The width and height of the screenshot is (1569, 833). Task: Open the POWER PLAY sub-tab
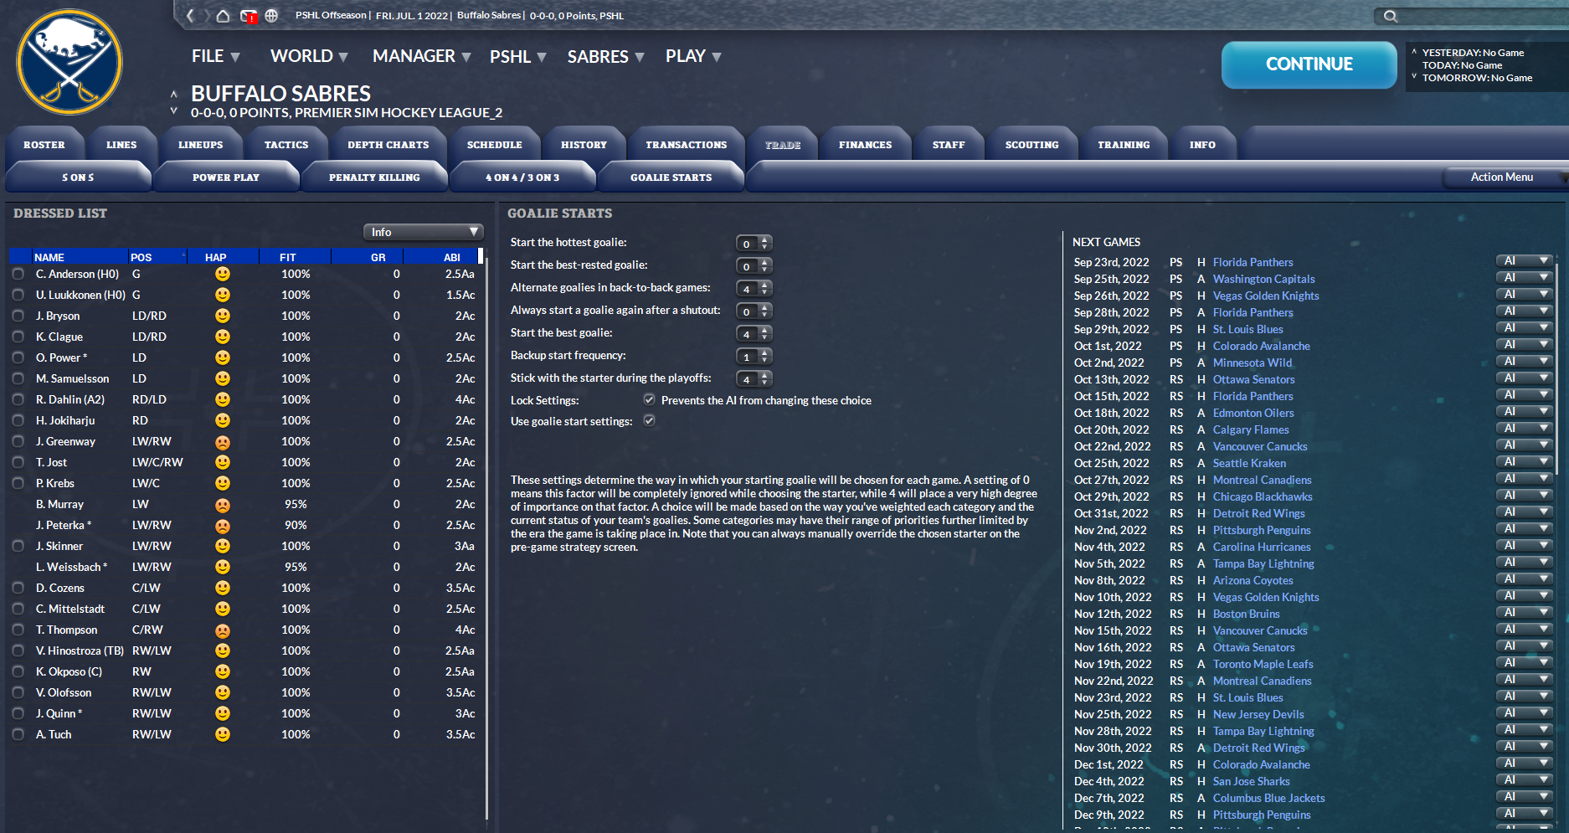pos(226,177)
